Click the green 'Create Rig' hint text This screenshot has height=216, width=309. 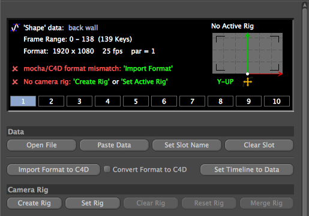(91, 81)
